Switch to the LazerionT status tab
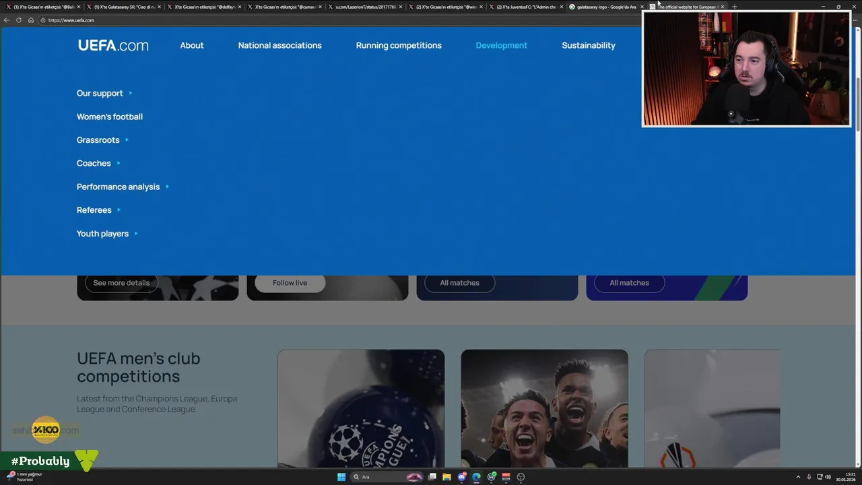862x485 pixels. coord(364,7)
